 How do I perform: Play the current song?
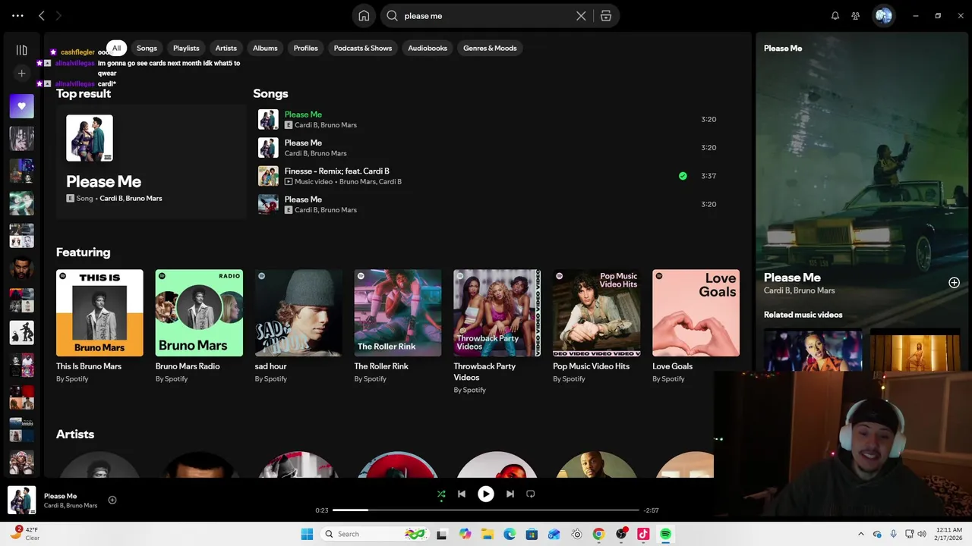pyautogui.click(x=486, y=494)
